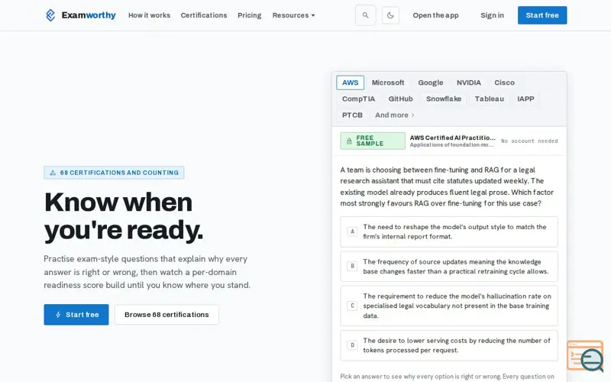Switch to the Google tab

point(431,83)
